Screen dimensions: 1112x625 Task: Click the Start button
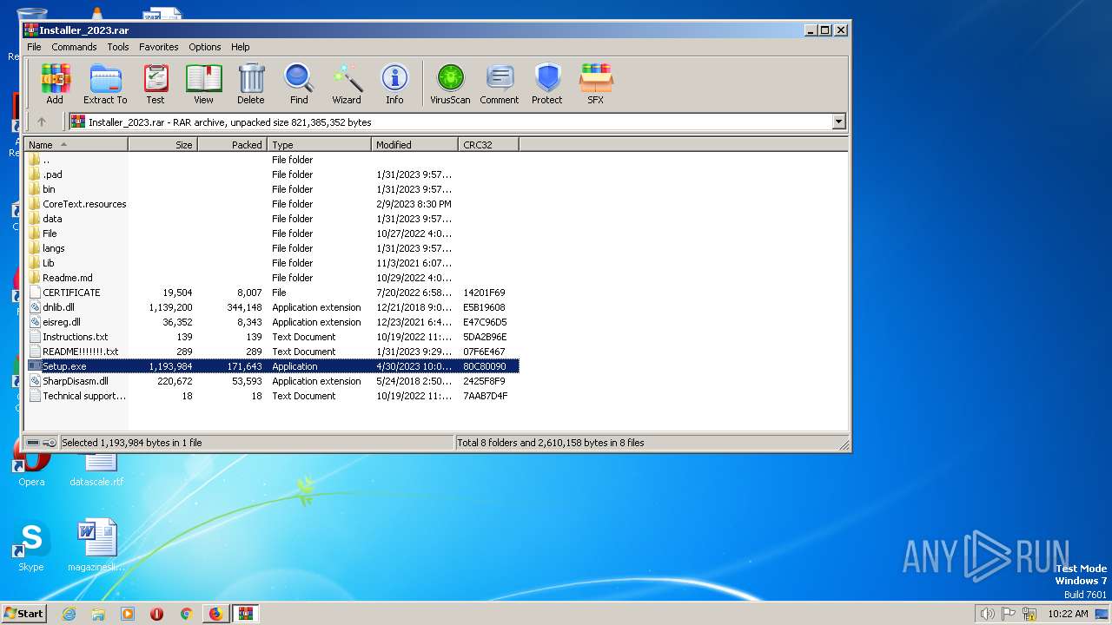click(x=23, y=614)
